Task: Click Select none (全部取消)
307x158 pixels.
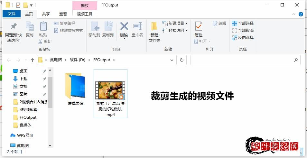Action: click(243, 30)
